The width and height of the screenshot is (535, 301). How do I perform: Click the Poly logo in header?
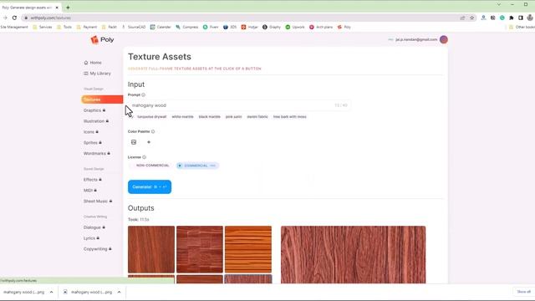(102, 39)
